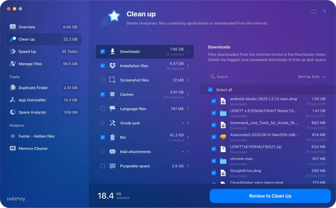The image size is (336, 208).
Task: Click the Review to Clean Up button
Action: pos(270,196)
